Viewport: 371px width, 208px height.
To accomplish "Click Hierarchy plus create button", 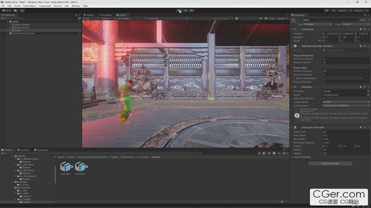I will pyautogui.click(x=3, y=18).
